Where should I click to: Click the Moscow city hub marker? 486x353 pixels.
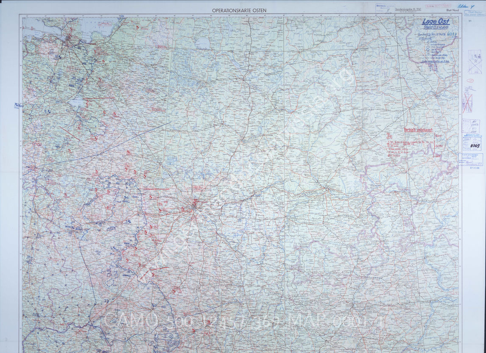pyautogui.click(x=194, y=207)
